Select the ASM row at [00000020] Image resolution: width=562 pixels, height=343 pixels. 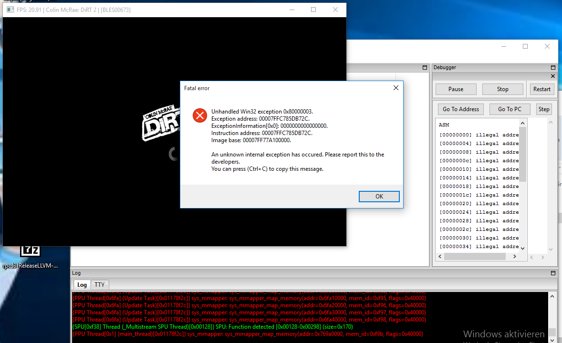click(479, 204)
